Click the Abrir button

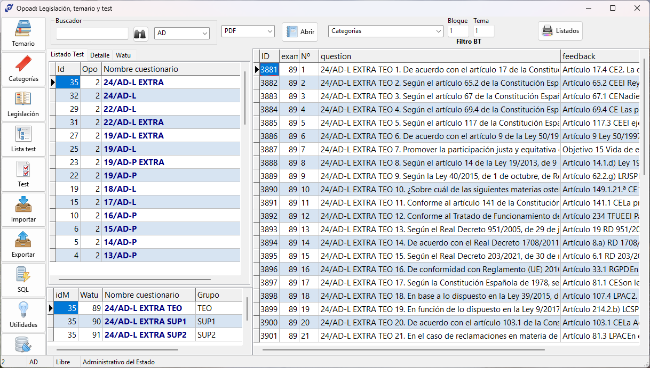300,32
